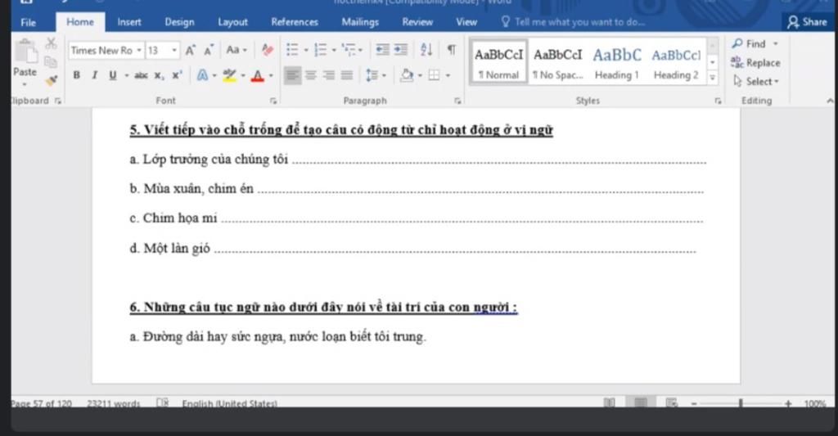Viewport: 838px width, 436px height.
Task: Open the Find dropdown arrow
Action: point(776,44)
